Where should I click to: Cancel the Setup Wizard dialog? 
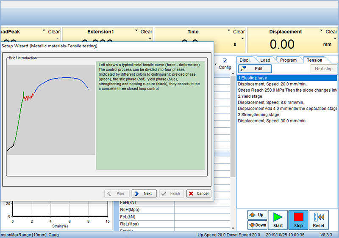point(199,194)
